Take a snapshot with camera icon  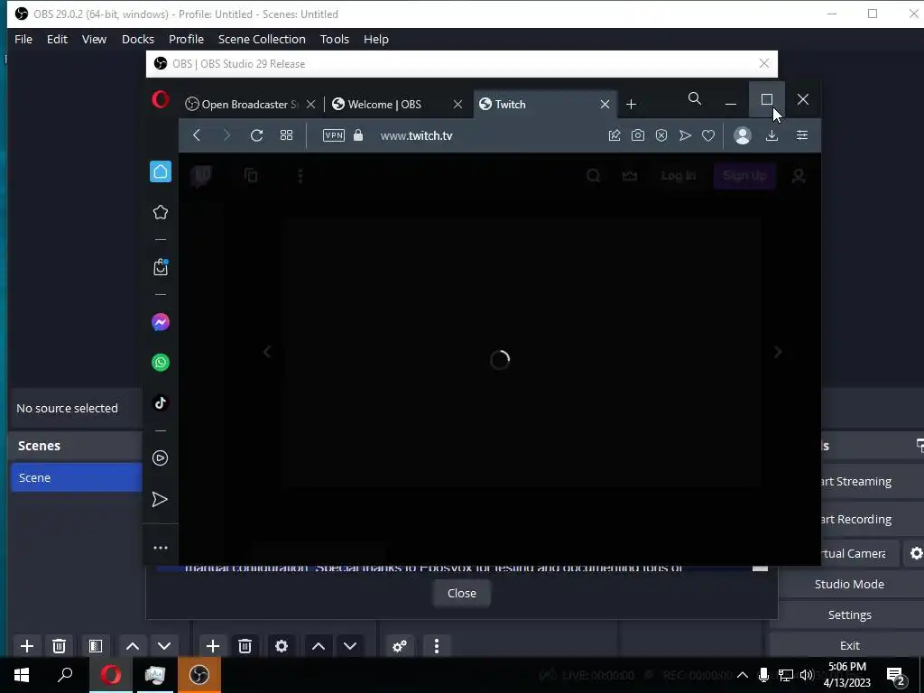pos(638,135)
